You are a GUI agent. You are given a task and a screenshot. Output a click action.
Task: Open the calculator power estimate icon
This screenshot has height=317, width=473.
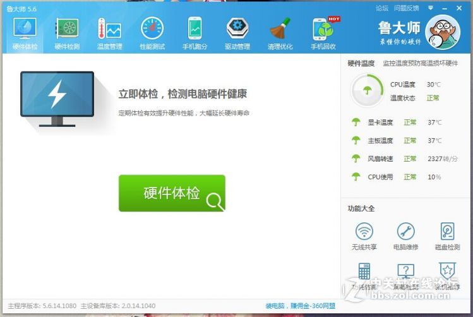[x=364, y=271]
